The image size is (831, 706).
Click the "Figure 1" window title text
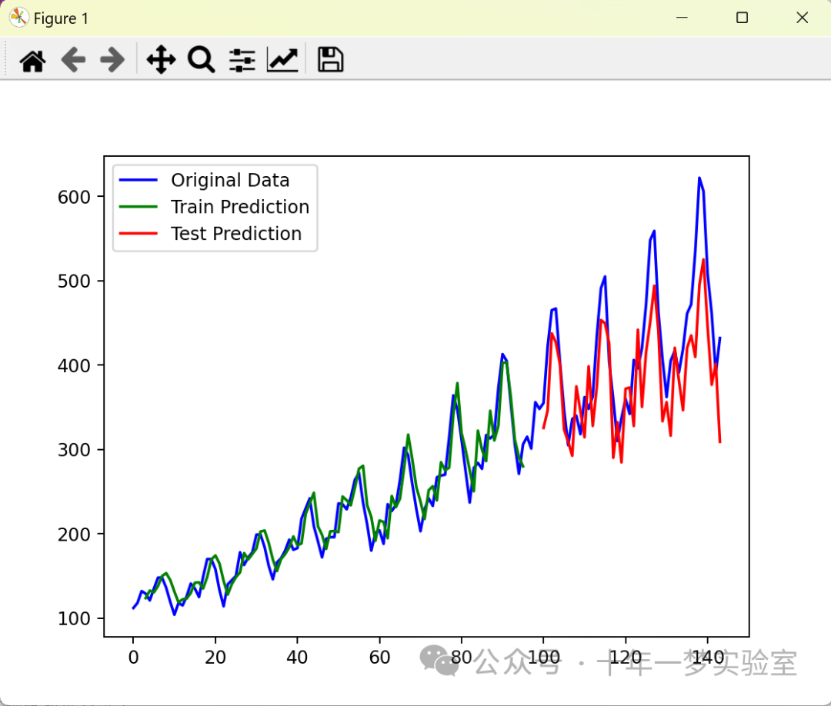click(61, 18)
